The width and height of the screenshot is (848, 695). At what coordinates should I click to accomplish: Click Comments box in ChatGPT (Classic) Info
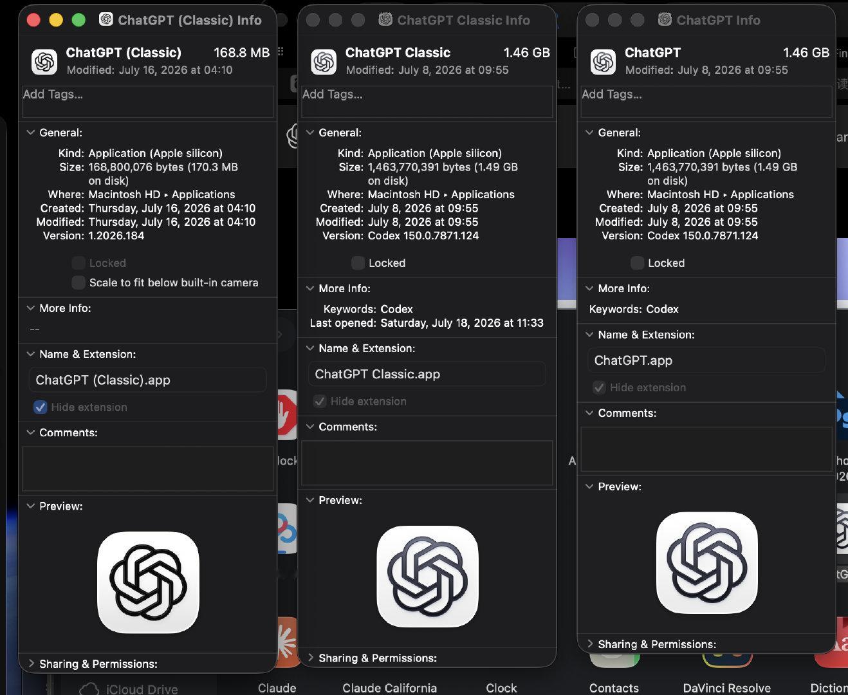point(148,469)
